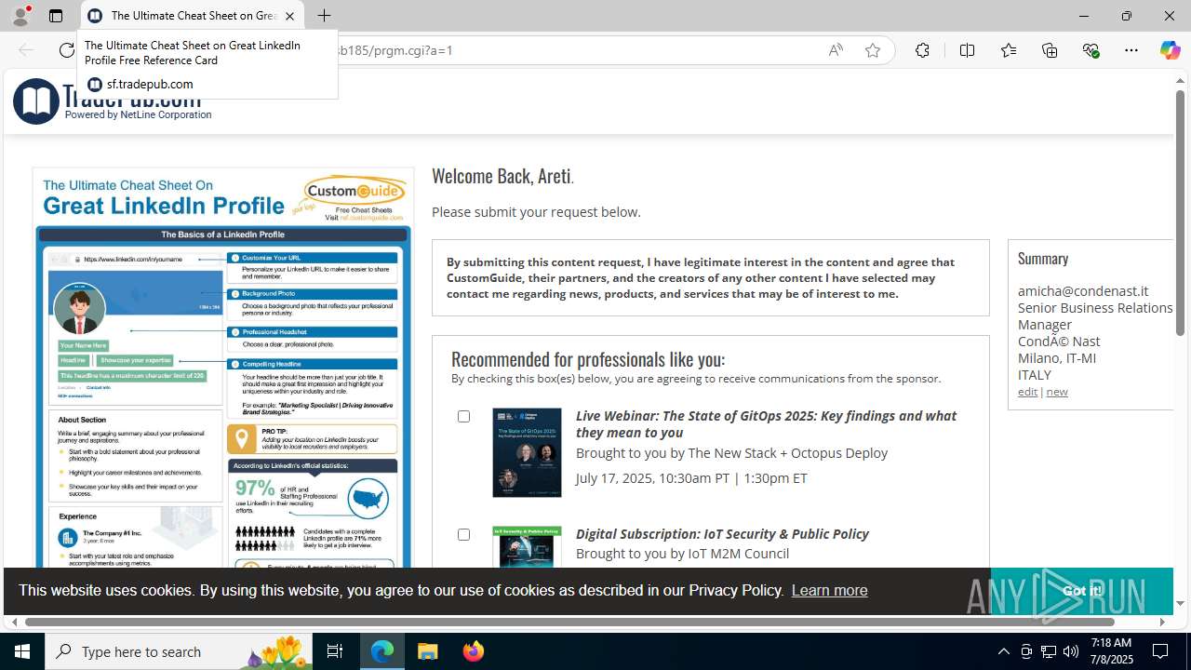Click the address bar URL

tap(395, 50)
